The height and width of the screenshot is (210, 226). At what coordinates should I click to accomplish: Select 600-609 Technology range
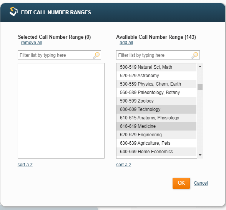156,109
